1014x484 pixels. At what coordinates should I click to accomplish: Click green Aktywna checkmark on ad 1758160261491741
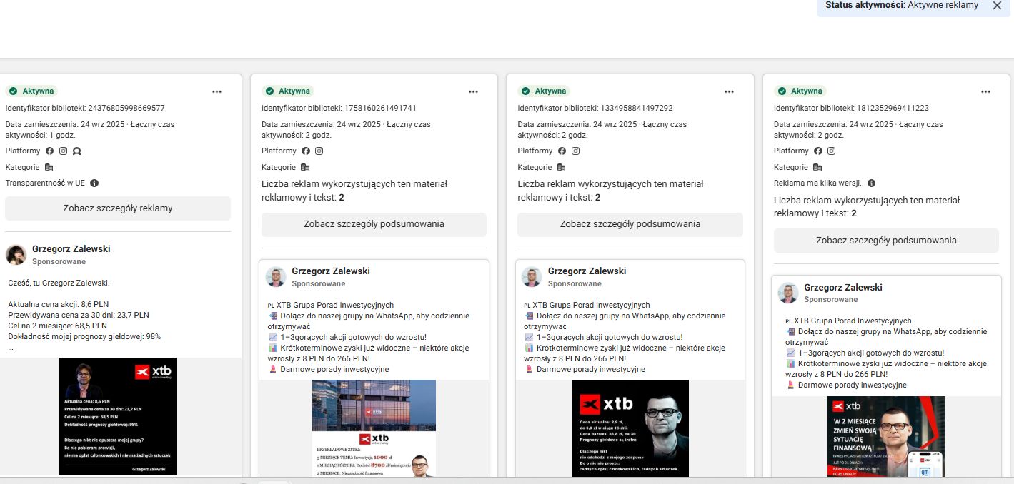point(269,91)
